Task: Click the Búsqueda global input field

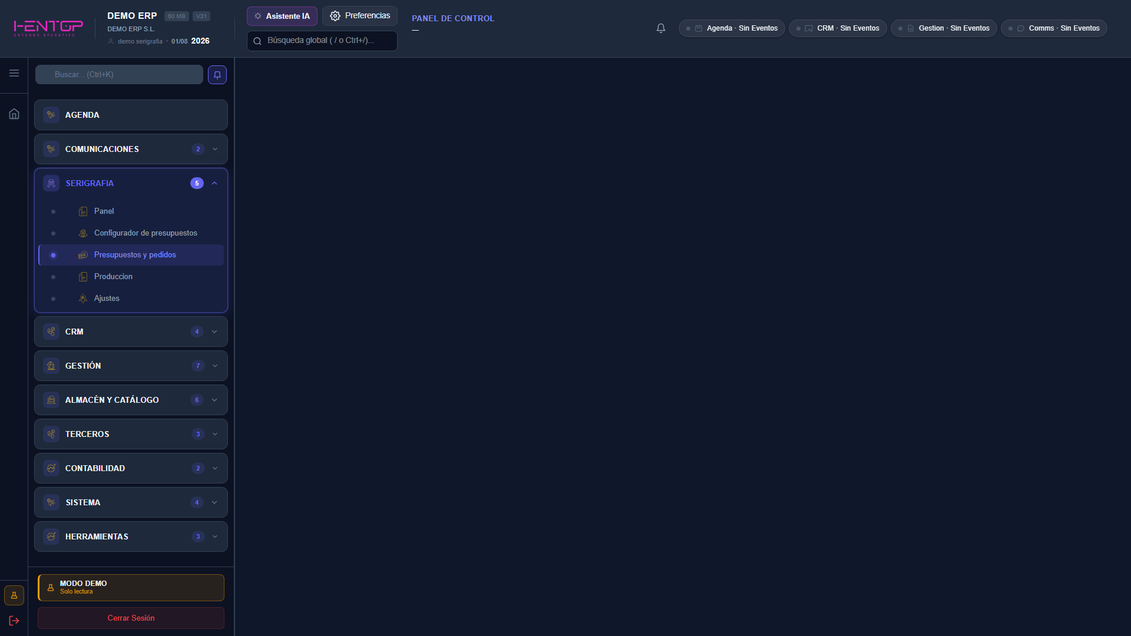Action: click(x=322, y=41)
